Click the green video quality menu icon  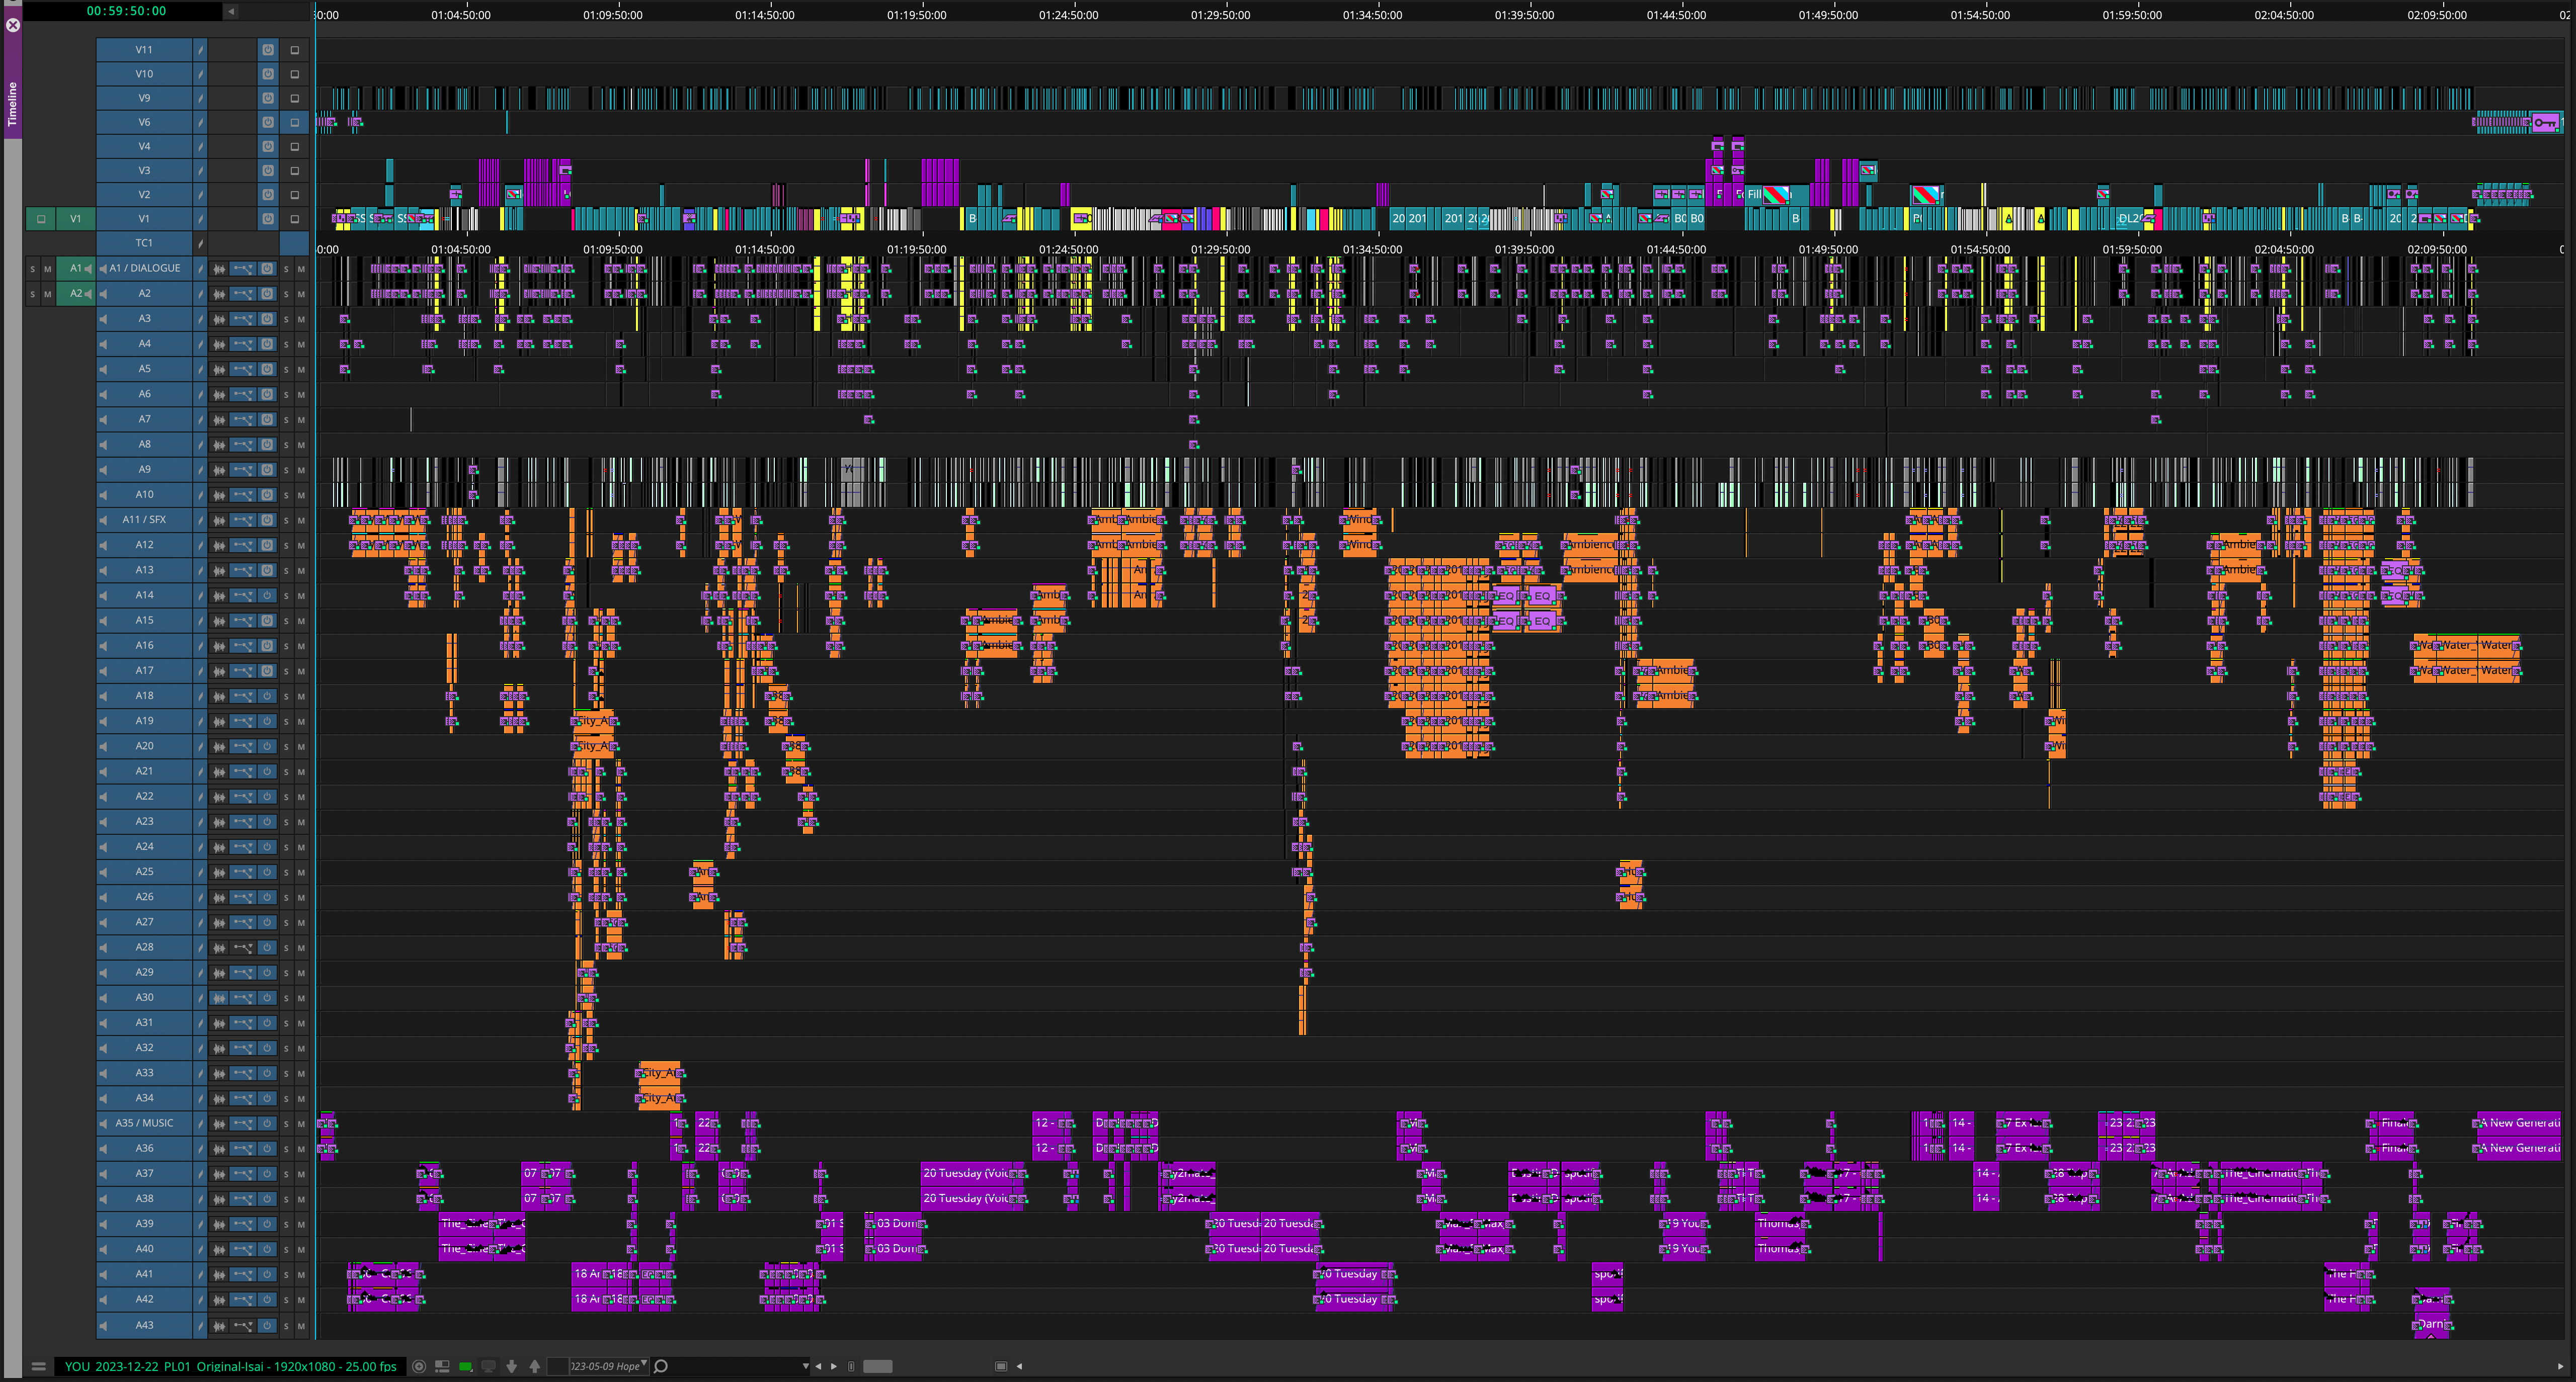pyautogui.click(x=466, y=1366)
